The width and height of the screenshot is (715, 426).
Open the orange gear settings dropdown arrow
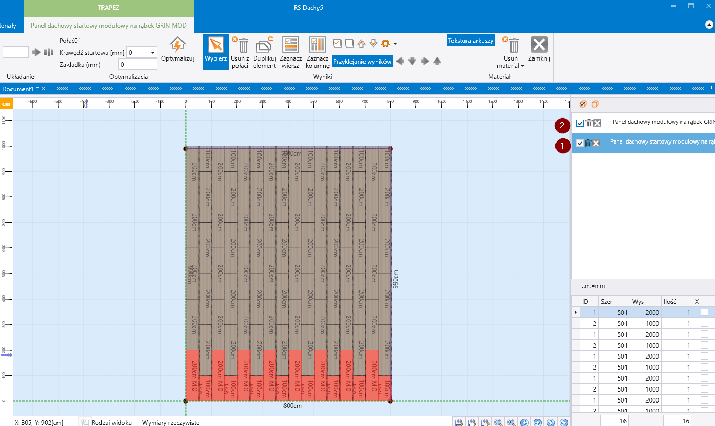395,44
